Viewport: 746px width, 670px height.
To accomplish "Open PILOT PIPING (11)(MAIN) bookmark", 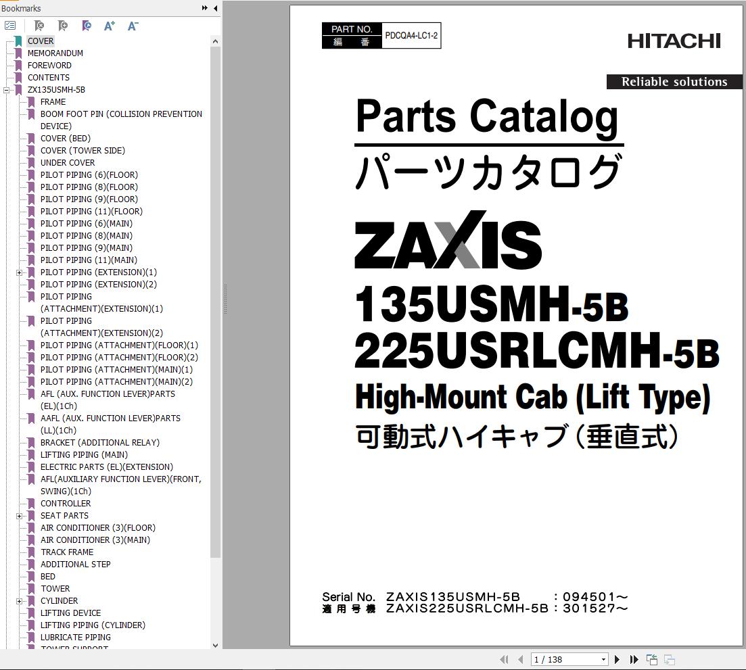I will click(89, 260).
